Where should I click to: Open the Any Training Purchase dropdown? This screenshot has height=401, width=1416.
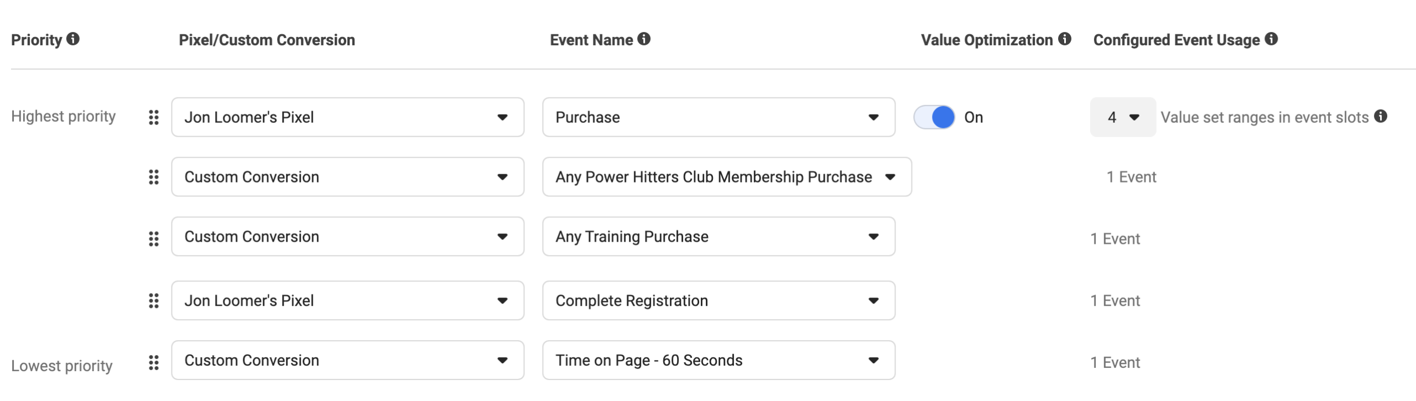point(719,236)
